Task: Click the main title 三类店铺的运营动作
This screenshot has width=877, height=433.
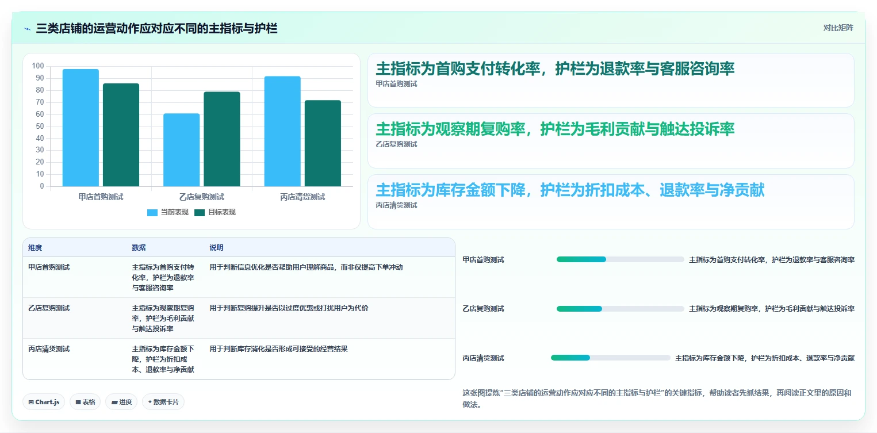Action: tap(157, 28)
